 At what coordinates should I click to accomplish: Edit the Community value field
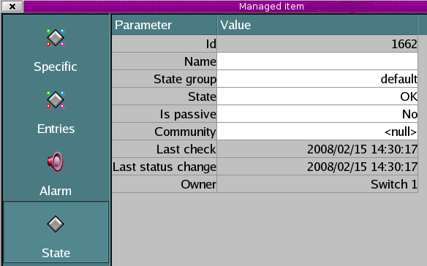[x=317, y=132]
